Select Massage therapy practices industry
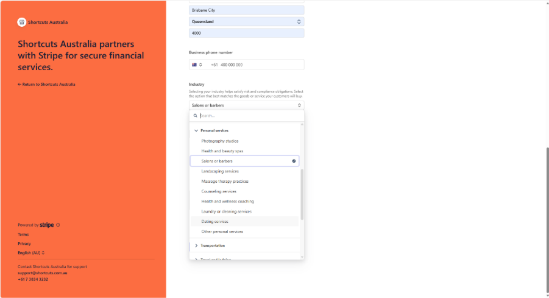The width and height of the screenshot is (549, 298). [x=225, y=182]
